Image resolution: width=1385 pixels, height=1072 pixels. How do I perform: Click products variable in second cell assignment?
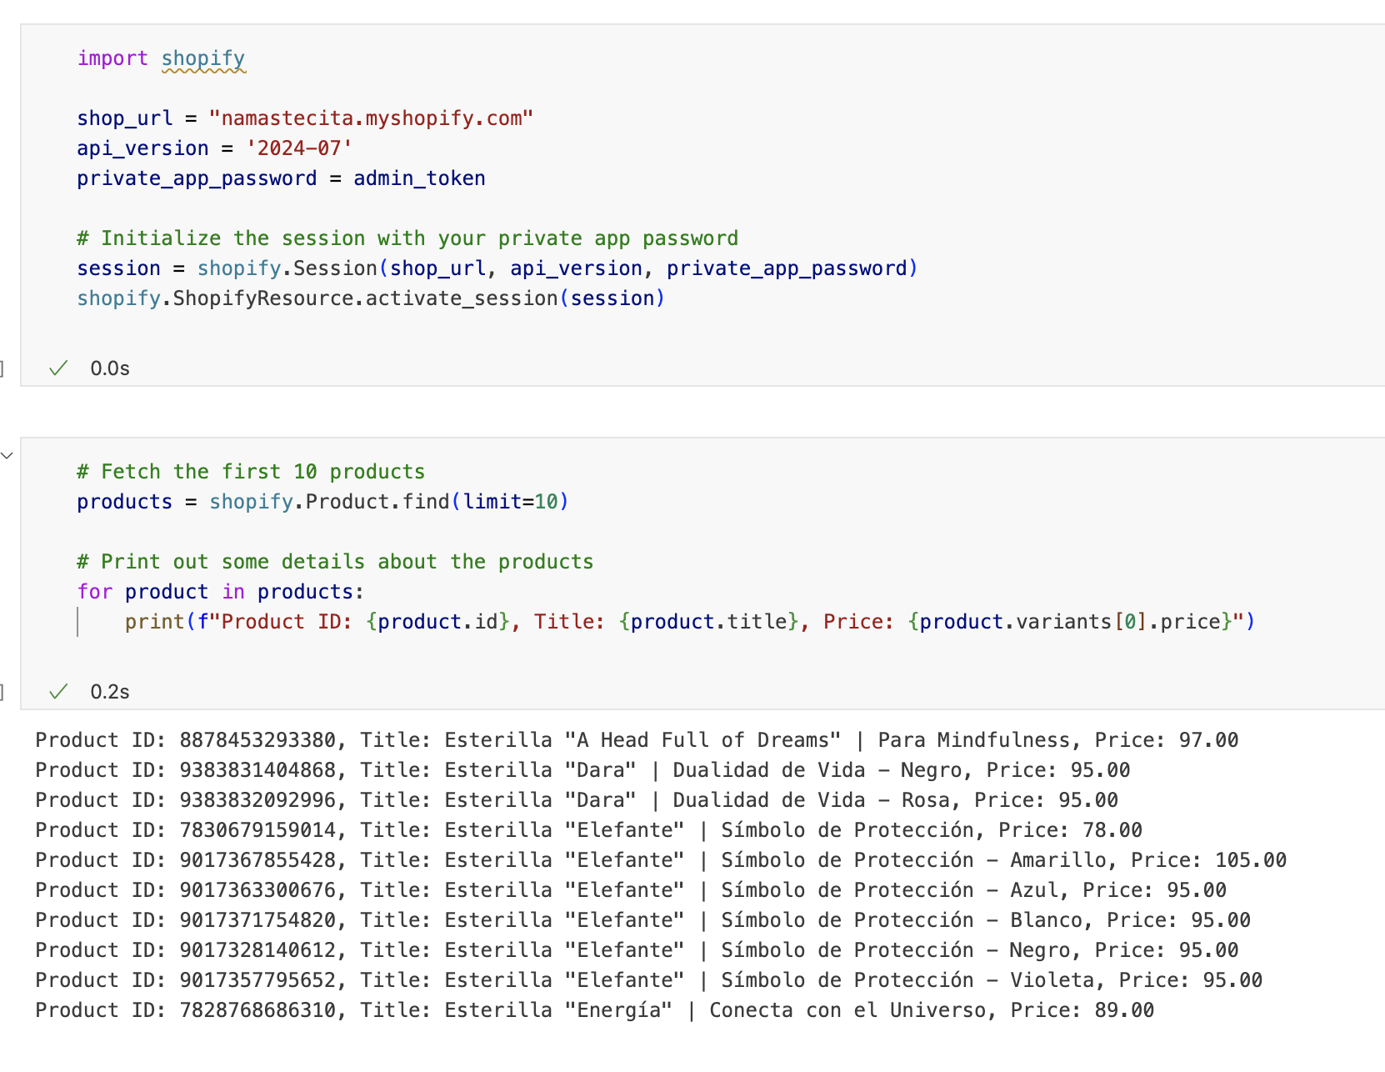tap(125, 502)
